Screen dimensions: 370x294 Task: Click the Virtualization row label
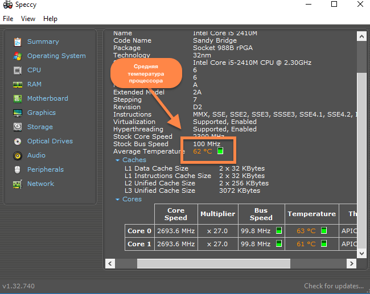tap(134, 122)
